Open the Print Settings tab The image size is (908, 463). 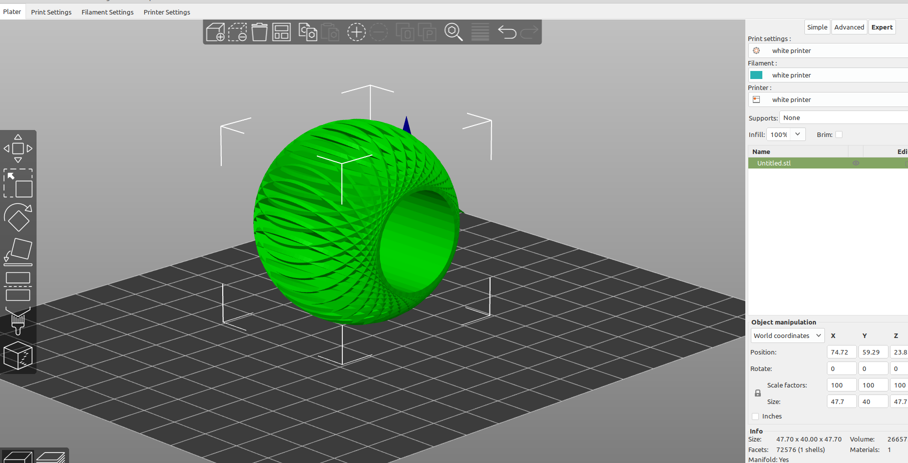pos(51,12)
